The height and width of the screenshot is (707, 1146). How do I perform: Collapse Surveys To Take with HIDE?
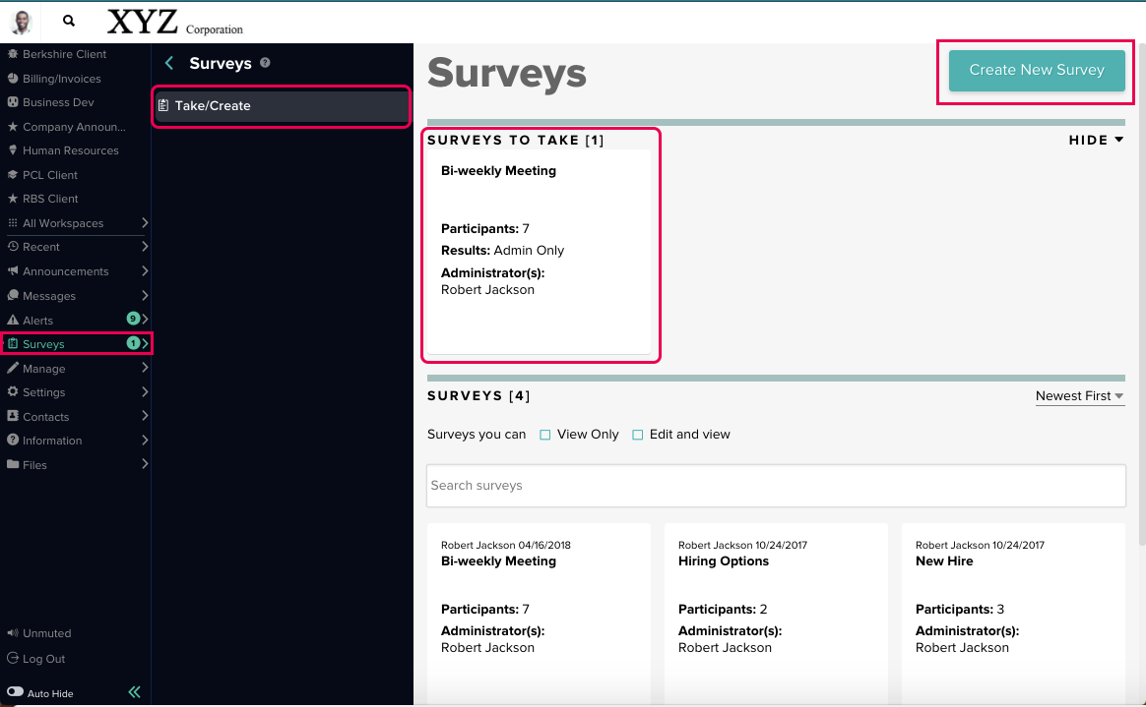(x=1096, y=140)
